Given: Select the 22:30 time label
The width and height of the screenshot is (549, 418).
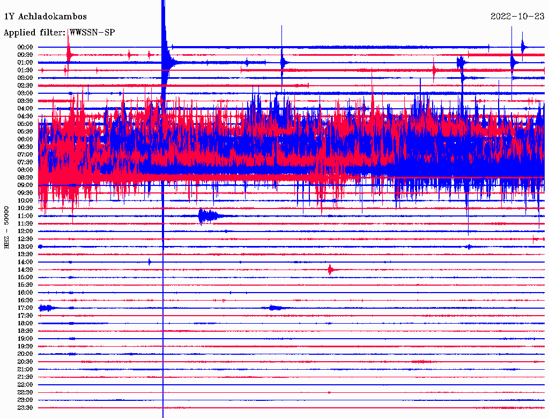Looking at the screenshot, I should point(25,392).
